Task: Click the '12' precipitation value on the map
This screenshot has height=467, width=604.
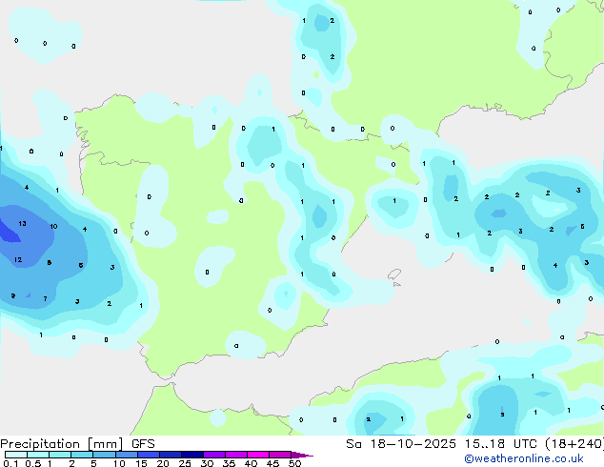Action: 18,259
